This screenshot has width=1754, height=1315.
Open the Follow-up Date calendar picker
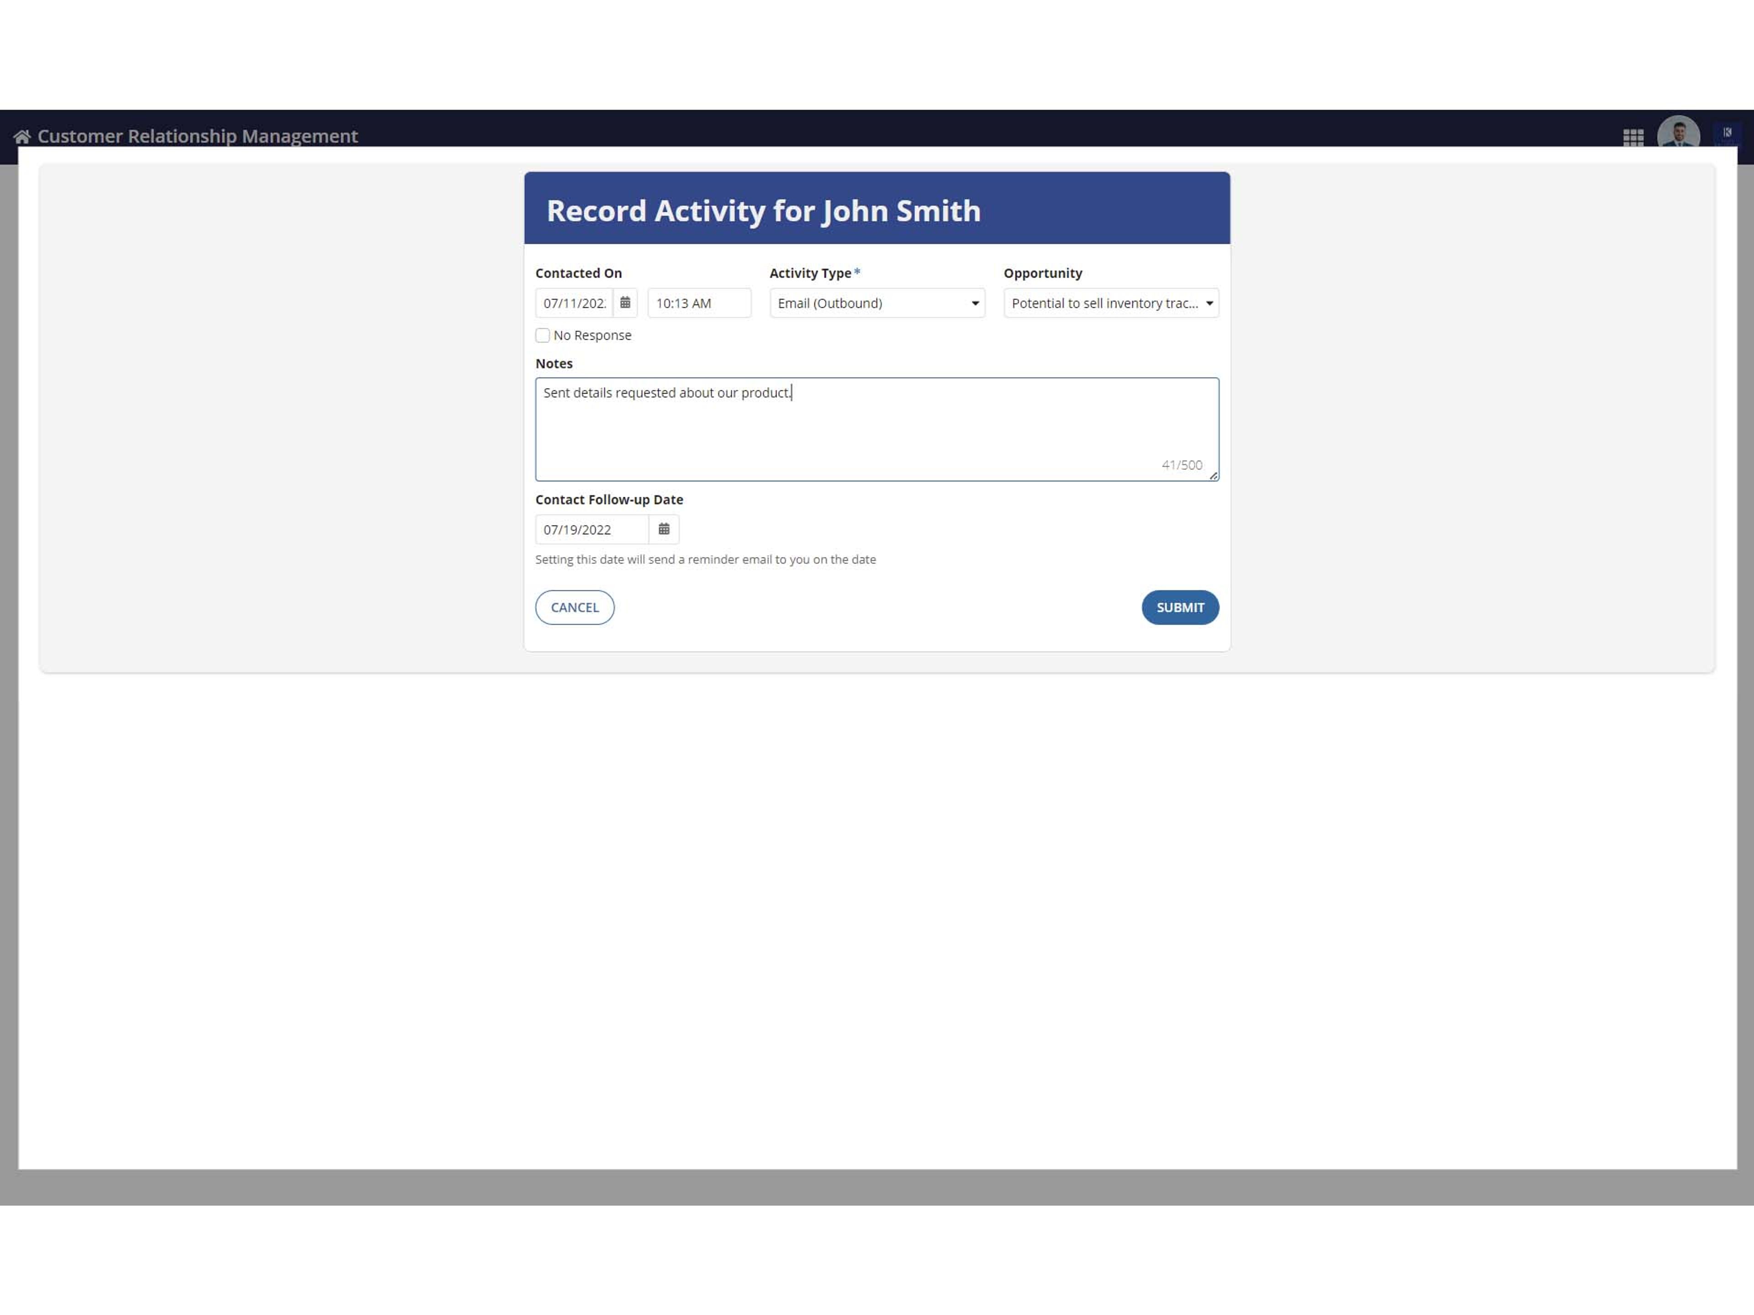click(664, 530)
